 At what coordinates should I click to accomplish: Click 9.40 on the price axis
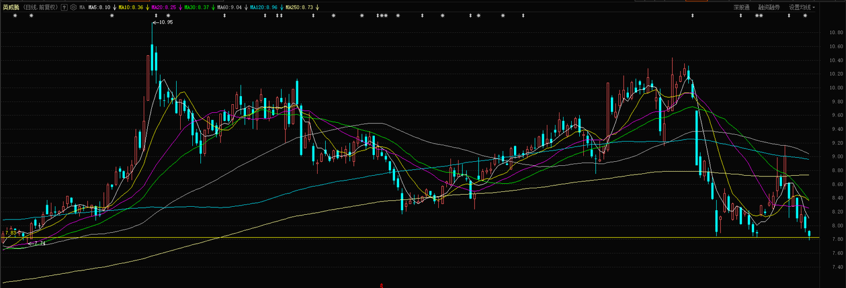pyautogui.click(x=837, y=129)
